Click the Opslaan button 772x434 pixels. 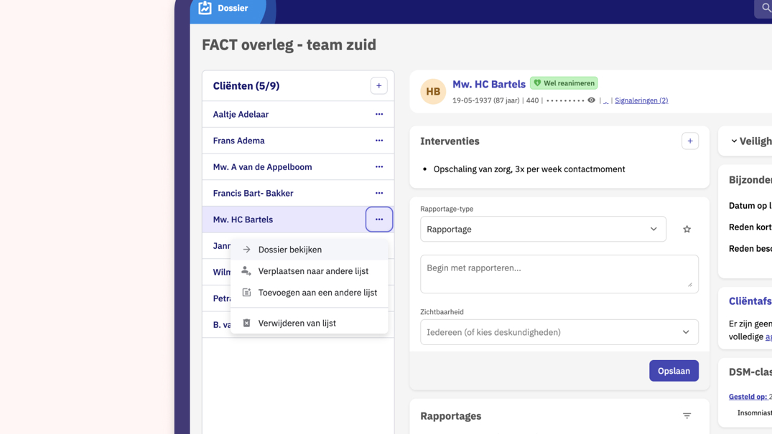click(673, 371)
